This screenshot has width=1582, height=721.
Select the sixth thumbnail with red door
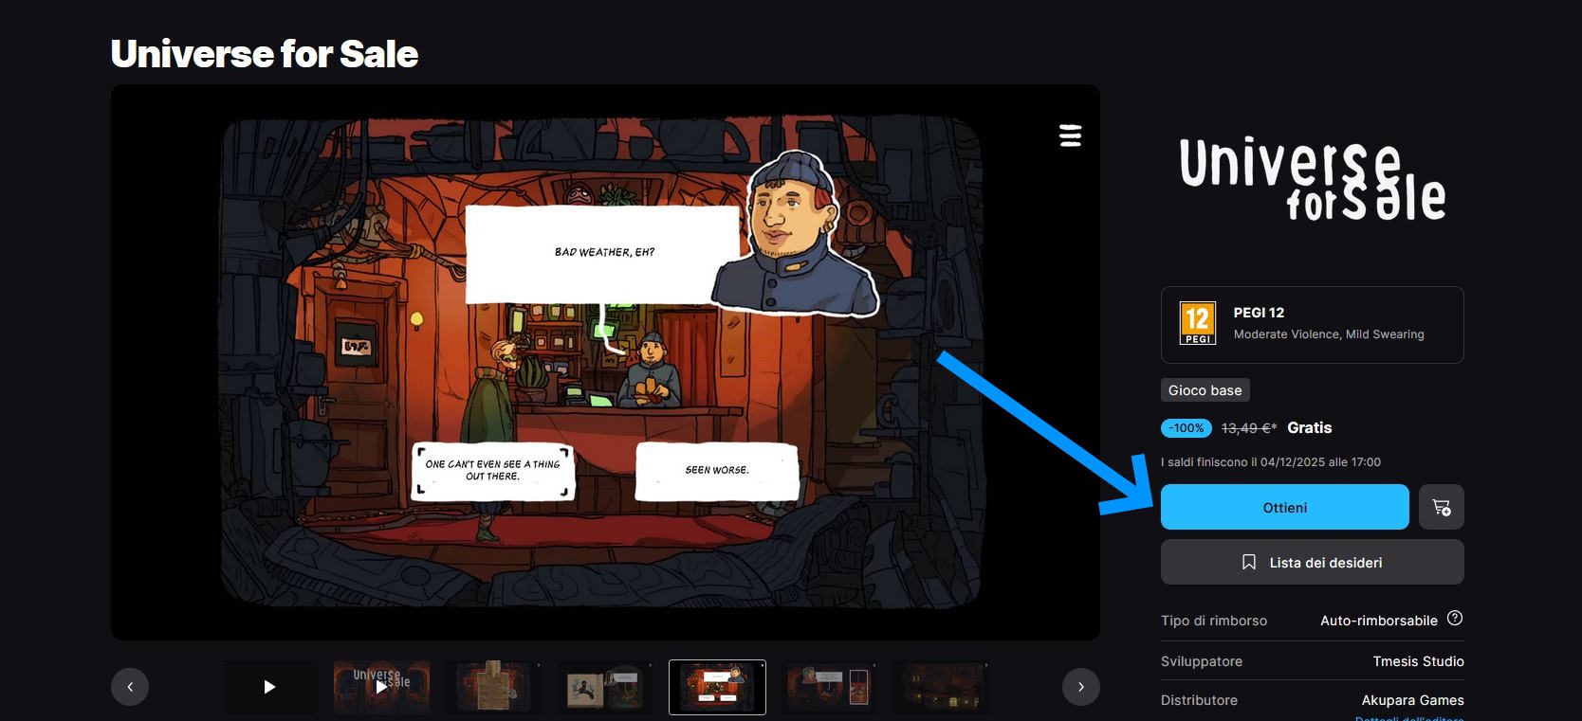click(x=829, y=687)
